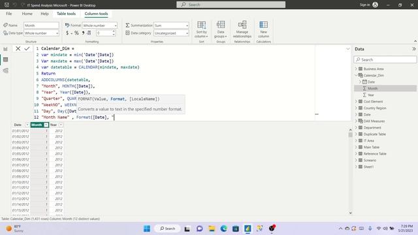
Task: Expand the Business Area table
Action: pyautogui.click(x=356, y=69)
